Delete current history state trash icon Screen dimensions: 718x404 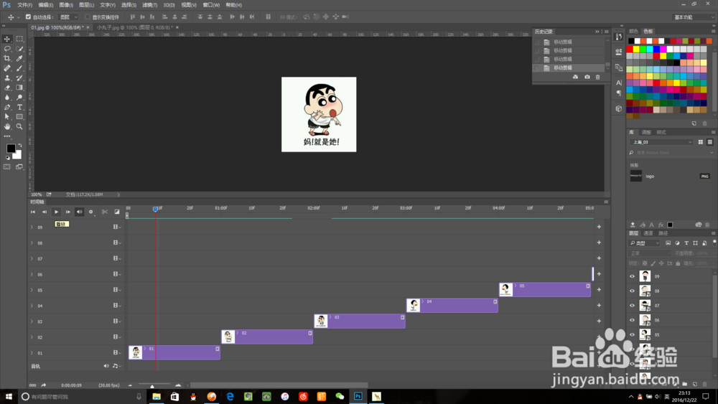tap(597, 77)
